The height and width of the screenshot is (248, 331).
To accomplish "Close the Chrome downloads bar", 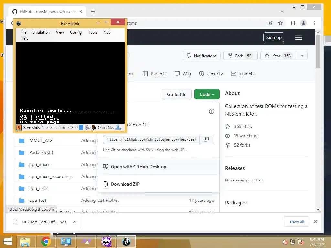I will coord(315,222).
